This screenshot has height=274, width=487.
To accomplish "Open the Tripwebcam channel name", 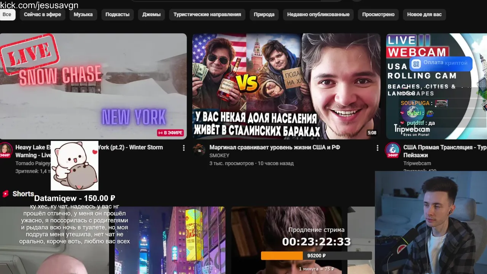I will [x=417, y=163].
